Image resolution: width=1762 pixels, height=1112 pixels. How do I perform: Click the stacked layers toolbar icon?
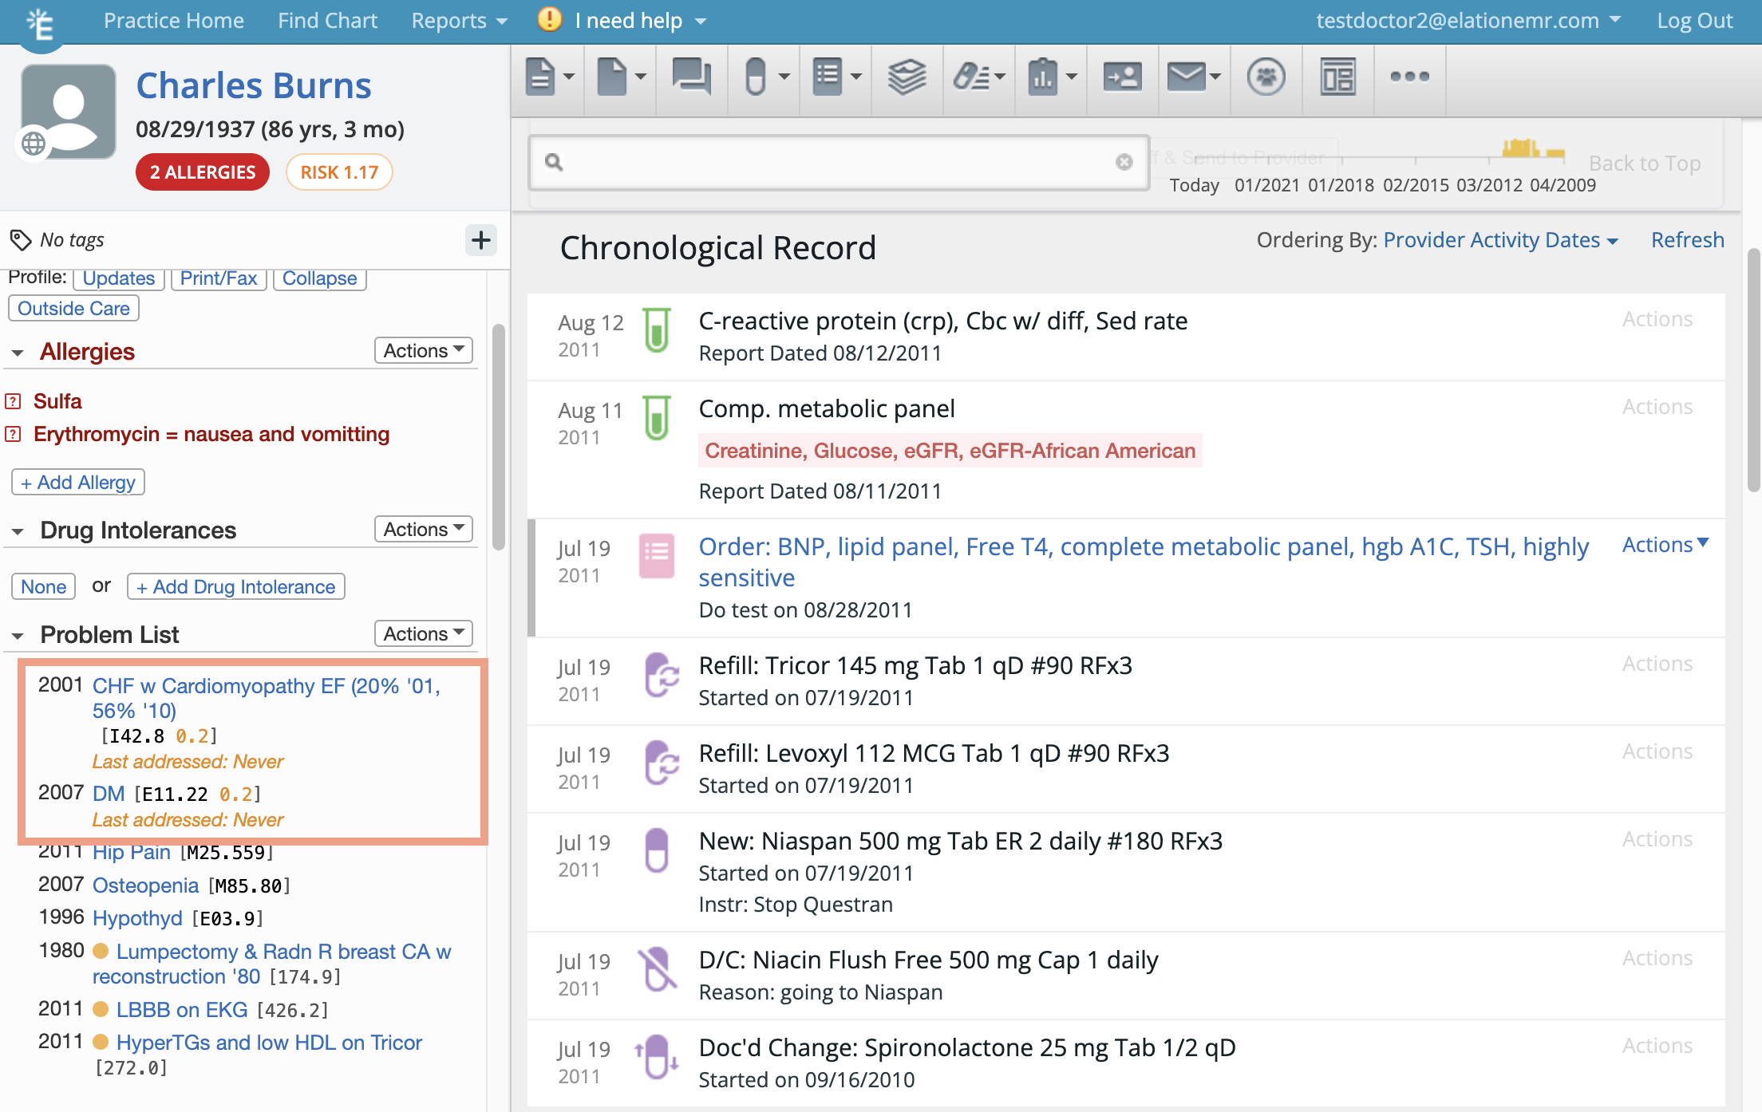[x=907, y=77]
